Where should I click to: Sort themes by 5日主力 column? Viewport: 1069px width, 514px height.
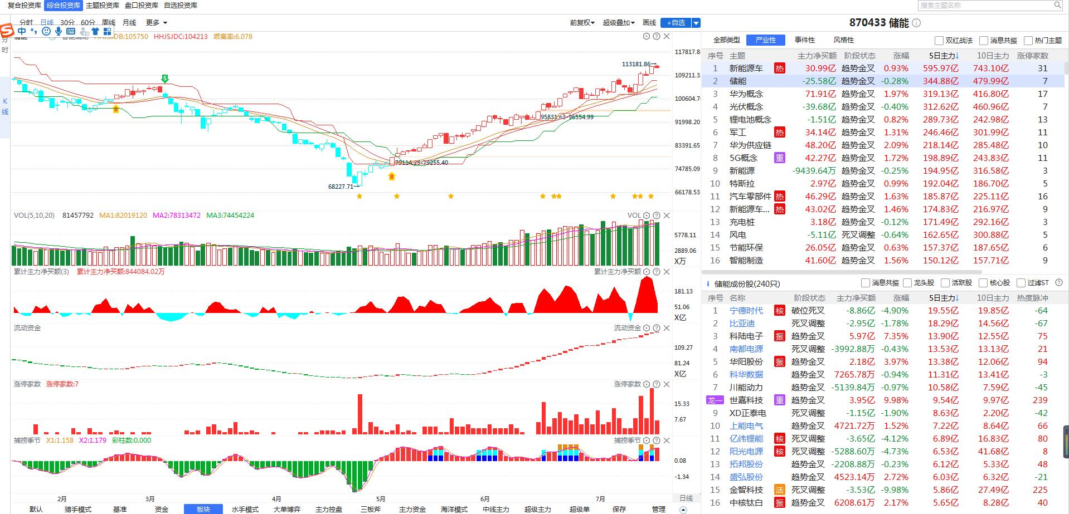944,56
